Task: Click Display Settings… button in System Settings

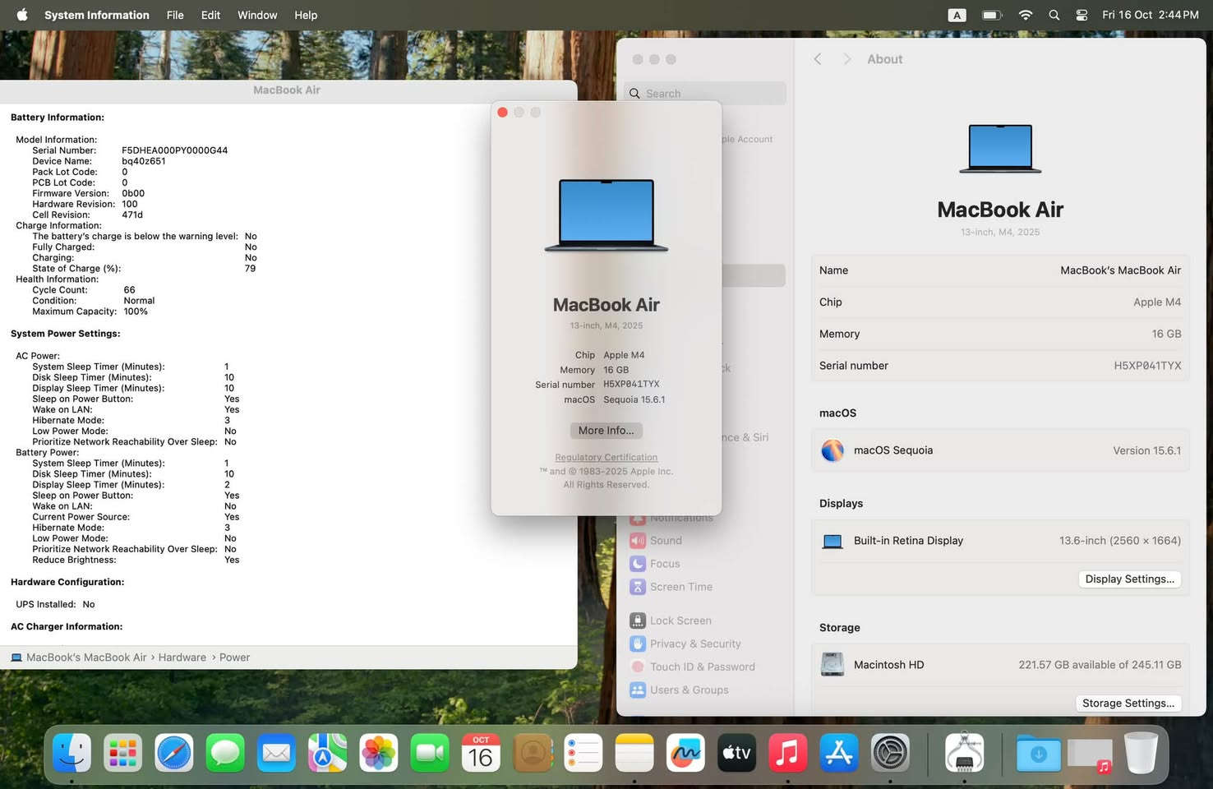Action: click(x=1130, y=579)
